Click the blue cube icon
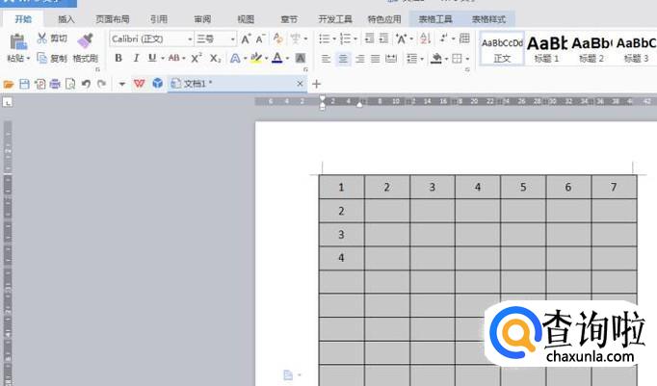The image size is (657, 386). [158, 84]
